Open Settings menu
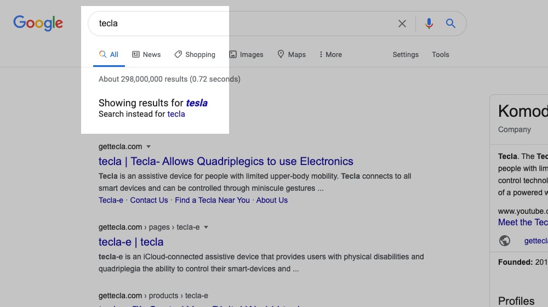Image resolution: width=548 pixels, height=307 pixels. [406, 54]
